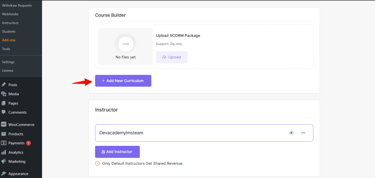Click the Analytics bar chart icon
The image size is (375, 178).
click(x=4, y=152)
